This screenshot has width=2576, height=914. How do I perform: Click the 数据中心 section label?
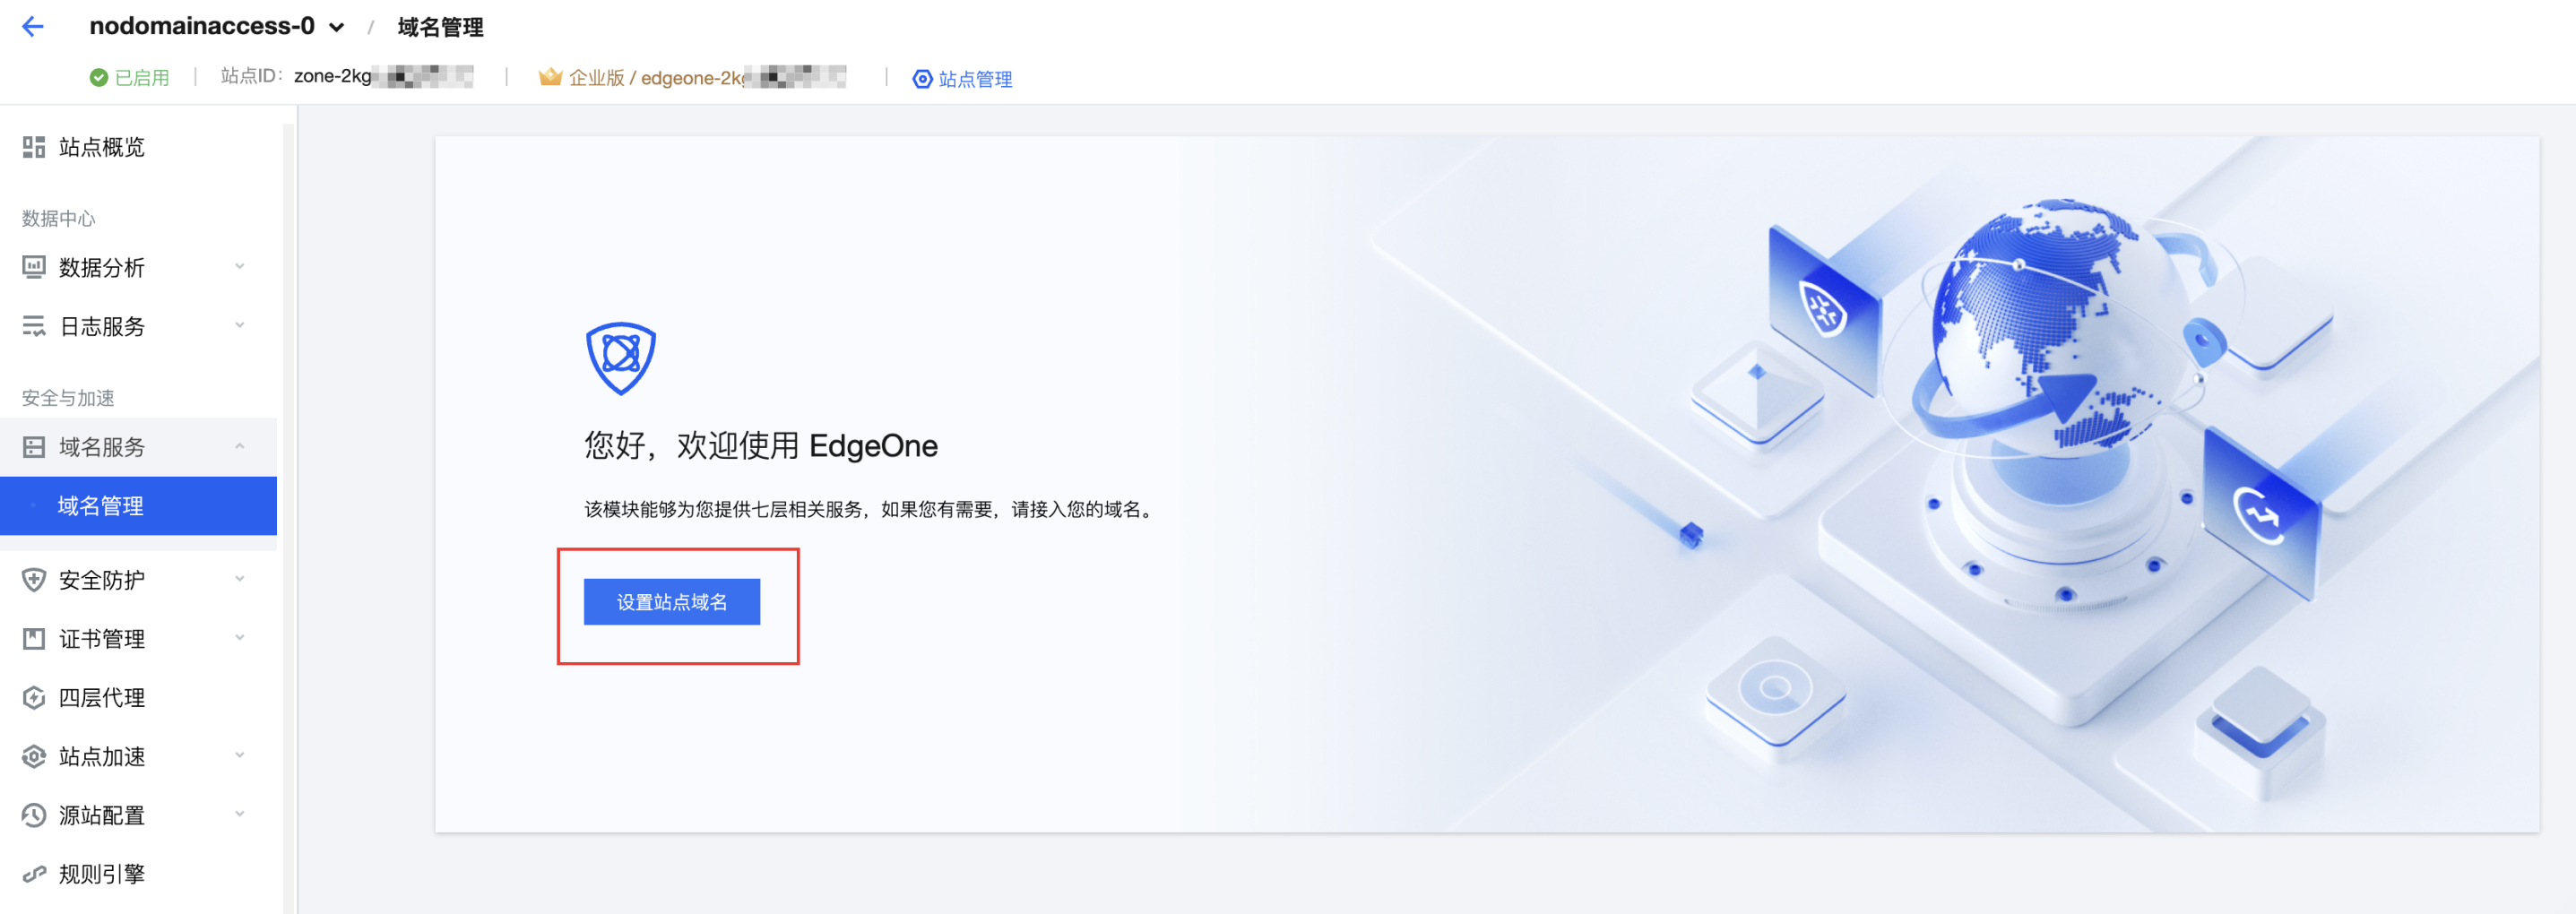[x=59, y=219]
